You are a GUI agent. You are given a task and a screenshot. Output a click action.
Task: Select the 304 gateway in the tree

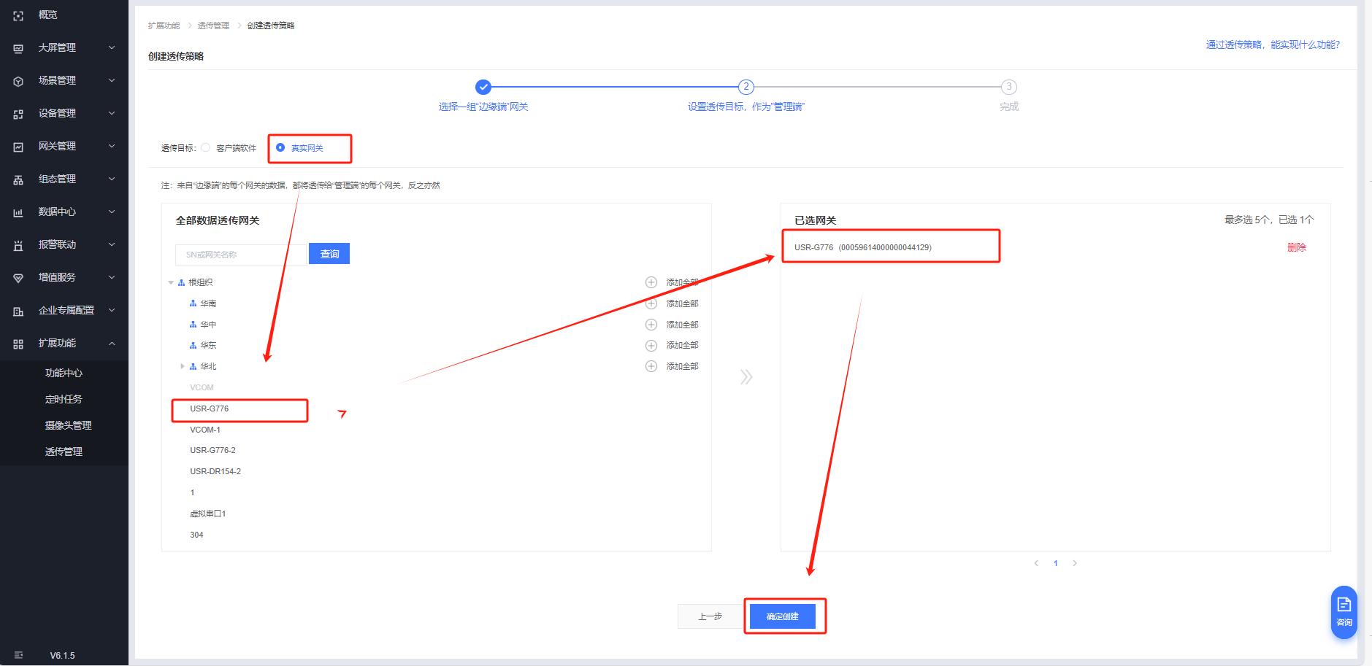point(196,535)
